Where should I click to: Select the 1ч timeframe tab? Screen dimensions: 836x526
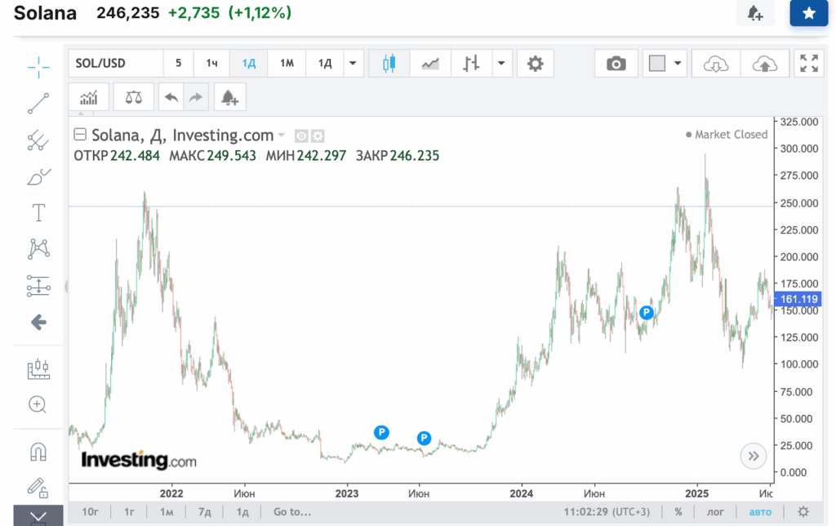[211, 64]
